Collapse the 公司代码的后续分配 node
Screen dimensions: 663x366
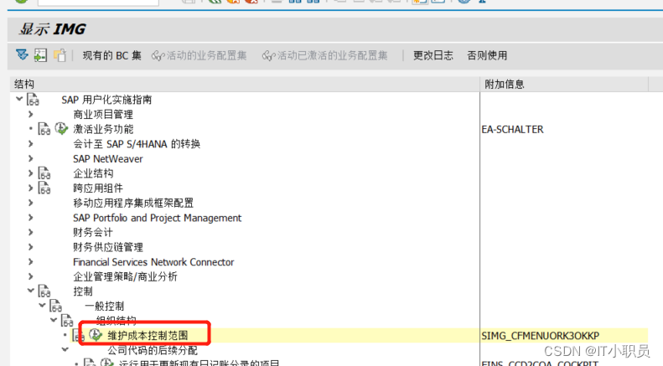click(x=65, y=349)
